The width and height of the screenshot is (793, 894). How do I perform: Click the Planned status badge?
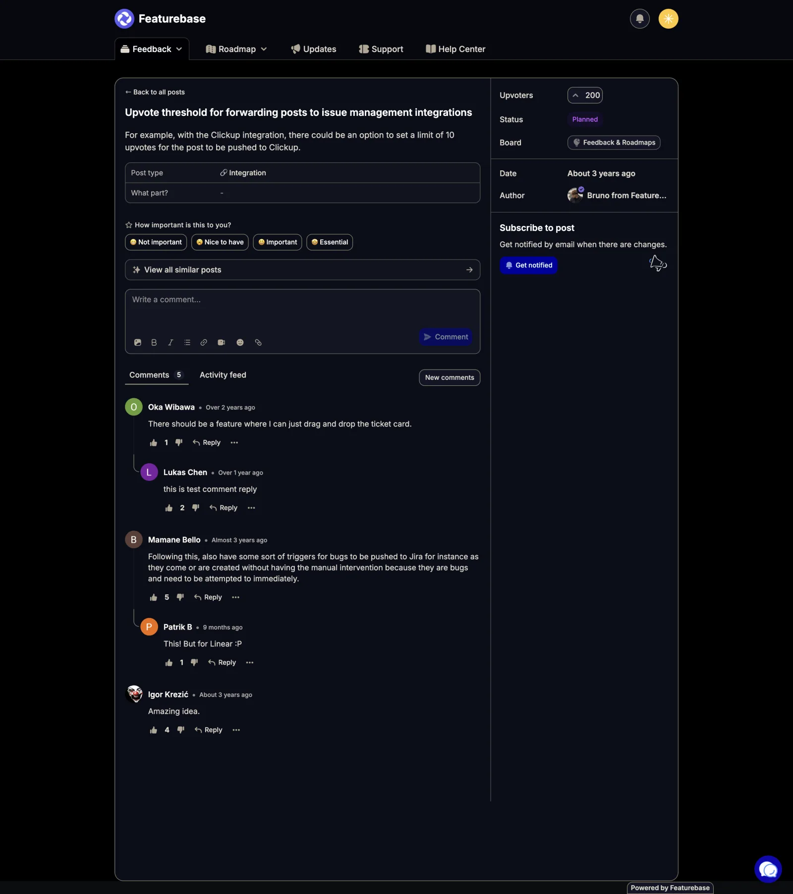click(585, 119)
